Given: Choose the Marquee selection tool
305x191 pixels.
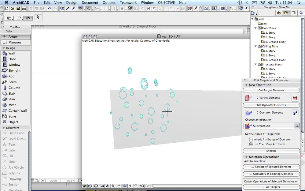Looking at the screenshot, I should (16, 42).
